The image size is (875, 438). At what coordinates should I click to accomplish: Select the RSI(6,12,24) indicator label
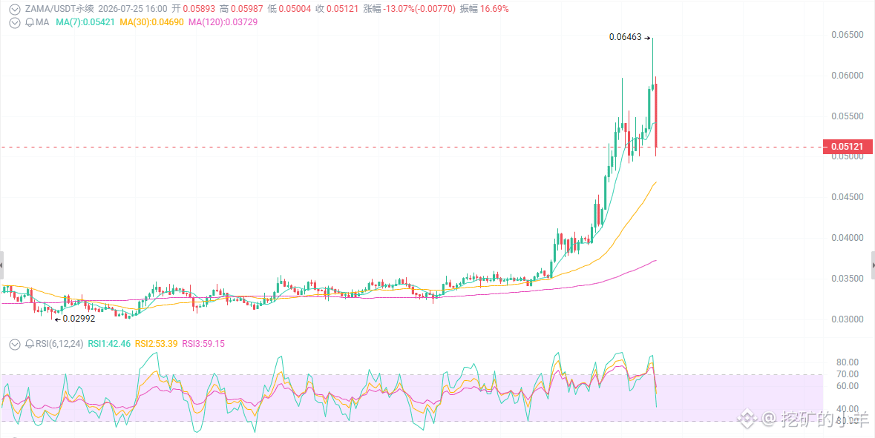click(59, 344)
